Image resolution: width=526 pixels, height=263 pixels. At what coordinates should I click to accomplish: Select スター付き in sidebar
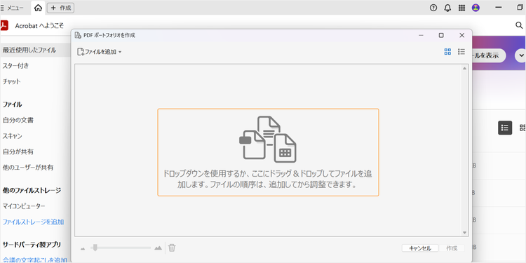pyautogui.click(x=15, y=66)
